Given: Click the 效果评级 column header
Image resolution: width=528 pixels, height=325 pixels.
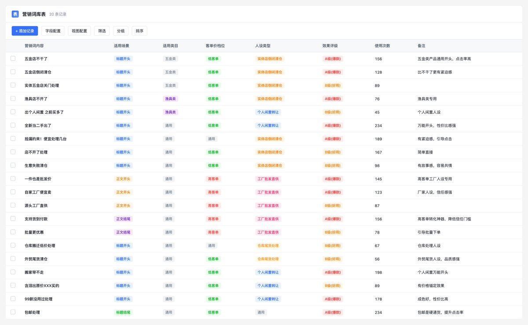Looking at the screenshot, I should pyautogui.click(x=330, y=46).
